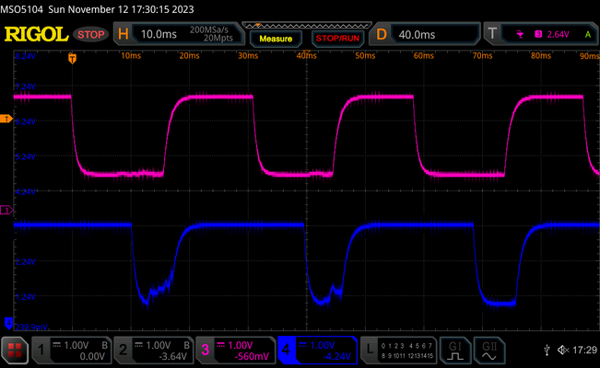This screenshot has width=600, height=368.
Task: Click channel 4 ground level marker
Action: [x=8, y=323]
